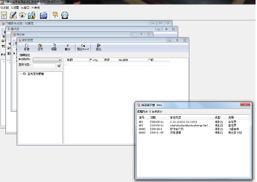Click the 密码管理 window title icon
This screenshot has width=257, height=182.
(x=20, y=40)
